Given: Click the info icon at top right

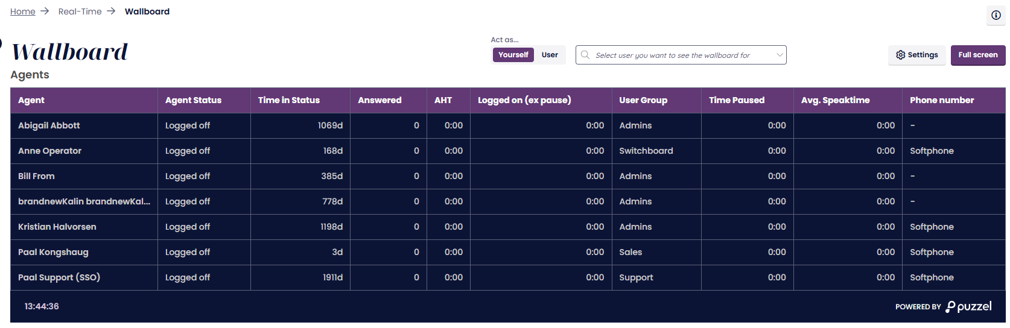Looking at the screenshot, I should click(x=996, y=15).
